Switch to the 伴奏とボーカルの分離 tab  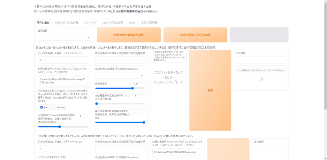coord(66,23)
